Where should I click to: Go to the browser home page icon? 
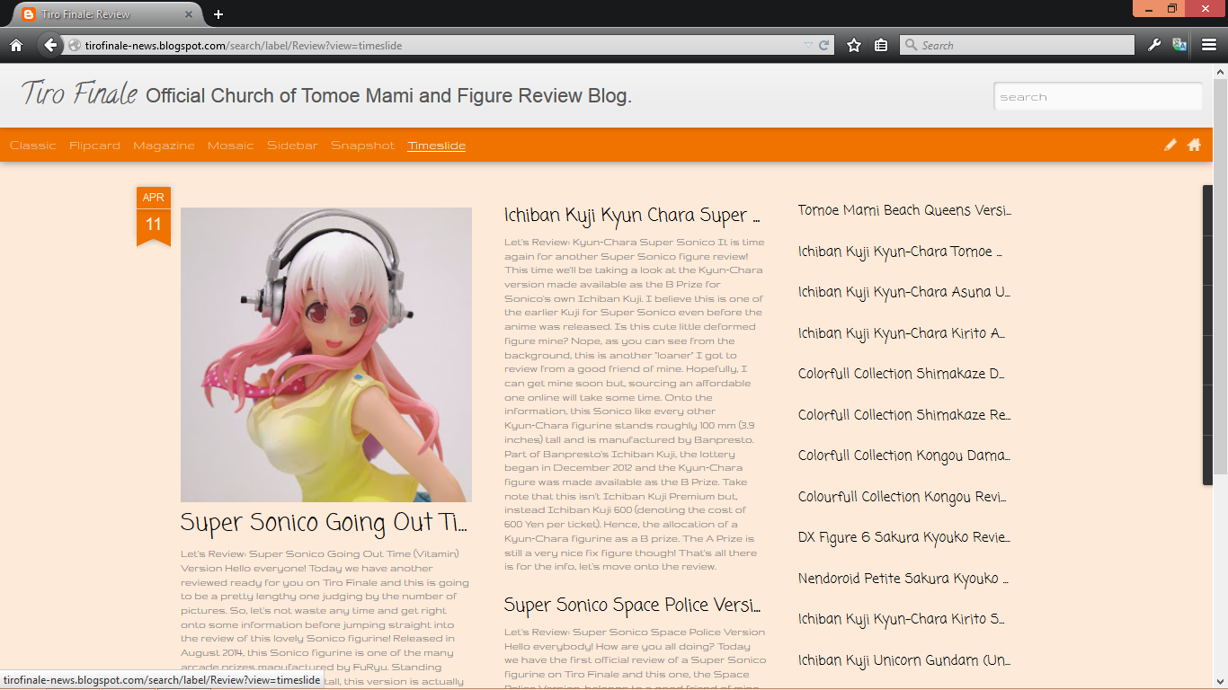coord(15,45)
